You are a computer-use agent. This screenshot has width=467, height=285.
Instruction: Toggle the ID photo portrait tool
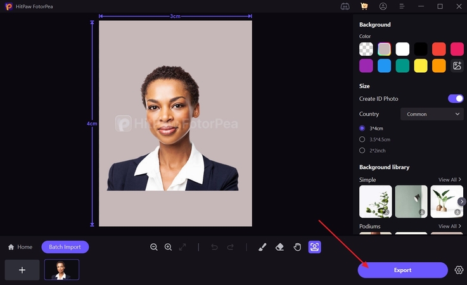point(314,247)
